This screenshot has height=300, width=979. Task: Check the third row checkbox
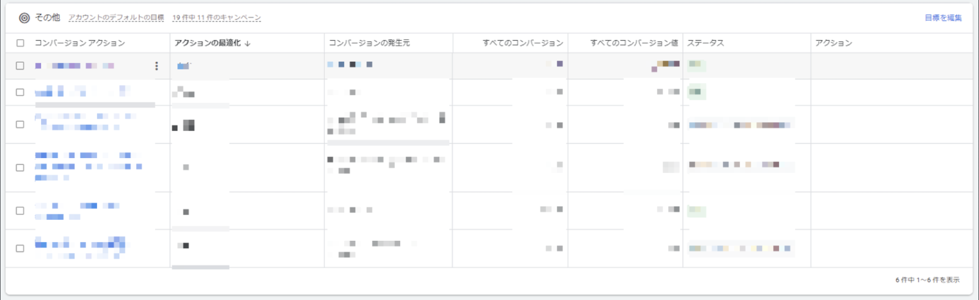click(x=20, y=124)
